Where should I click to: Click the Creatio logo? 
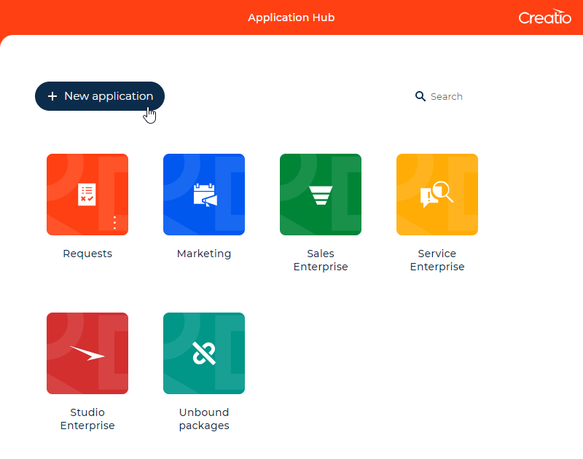544,17
